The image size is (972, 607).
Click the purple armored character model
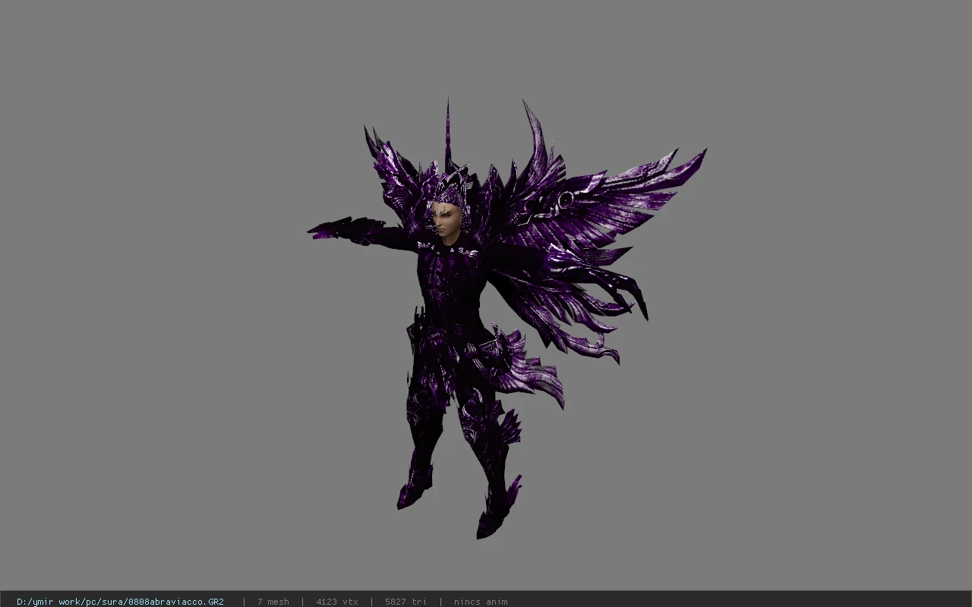507,319
